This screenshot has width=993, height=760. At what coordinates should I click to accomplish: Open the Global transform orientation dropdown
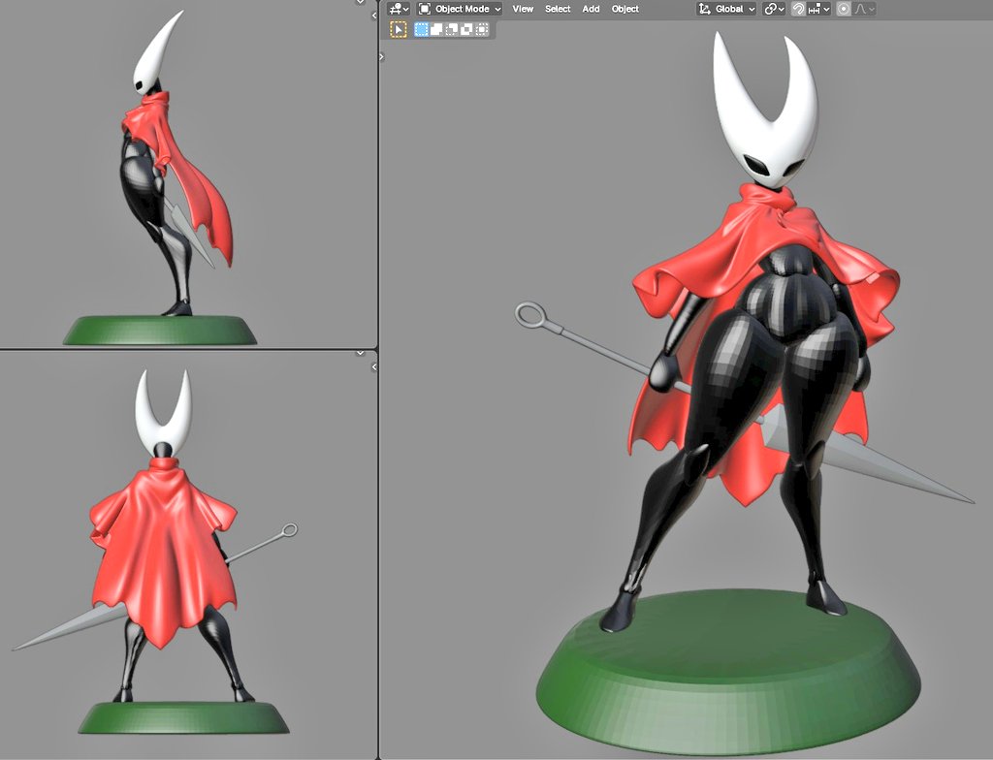(726, 9)
